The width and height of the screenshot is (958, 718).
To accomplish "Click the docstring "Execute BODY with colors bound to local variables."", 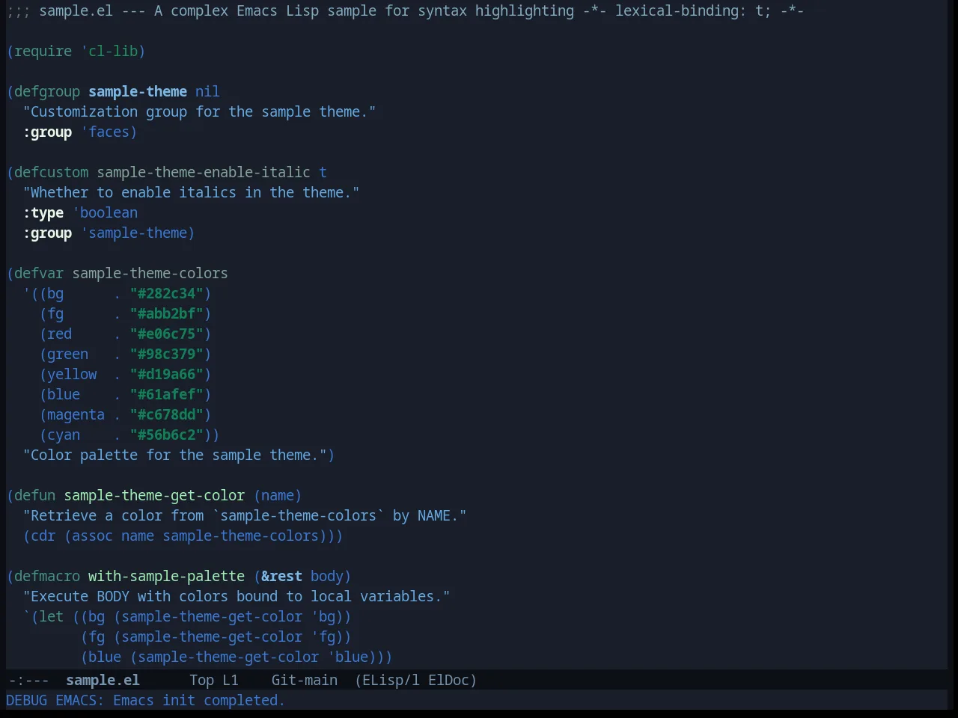I will tap(237, 596).
